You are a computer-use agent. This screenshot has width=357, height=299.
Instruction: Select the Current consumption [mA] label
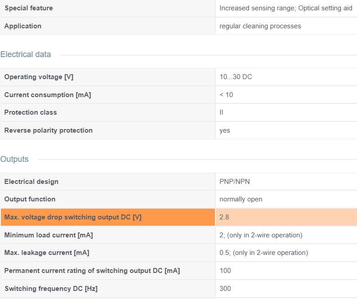tap(48, 95)
